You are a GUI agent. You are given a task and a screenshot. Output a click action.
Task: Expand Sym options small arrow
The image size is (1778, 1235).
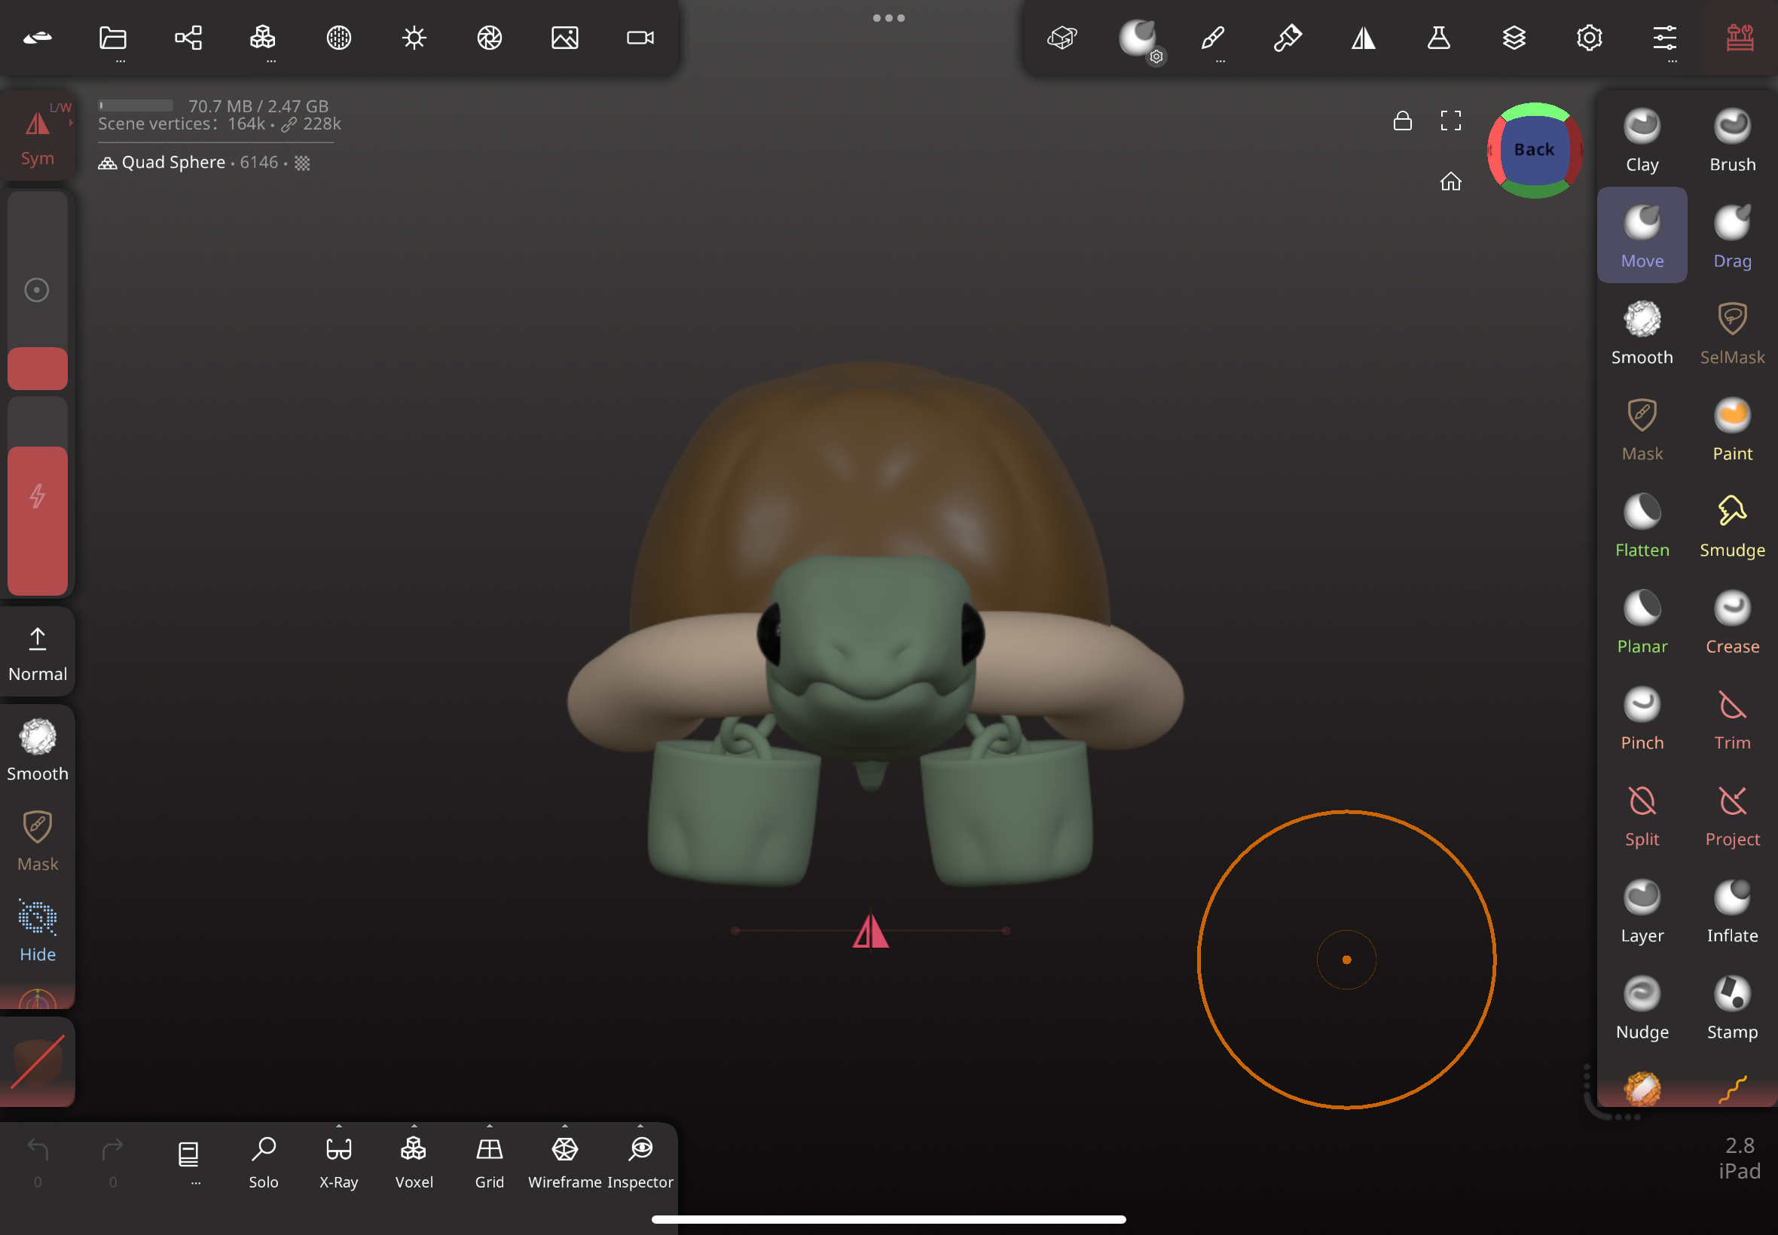pyautogui.click(x=70, y=122)
